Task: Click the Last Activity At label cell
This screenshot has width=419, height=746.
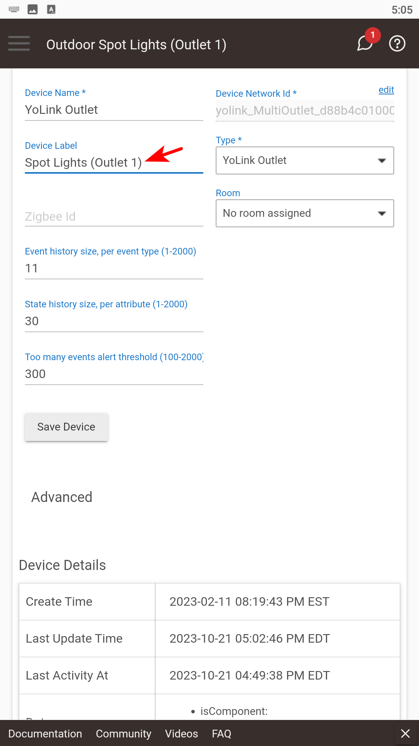Action: tap(87, 676)
